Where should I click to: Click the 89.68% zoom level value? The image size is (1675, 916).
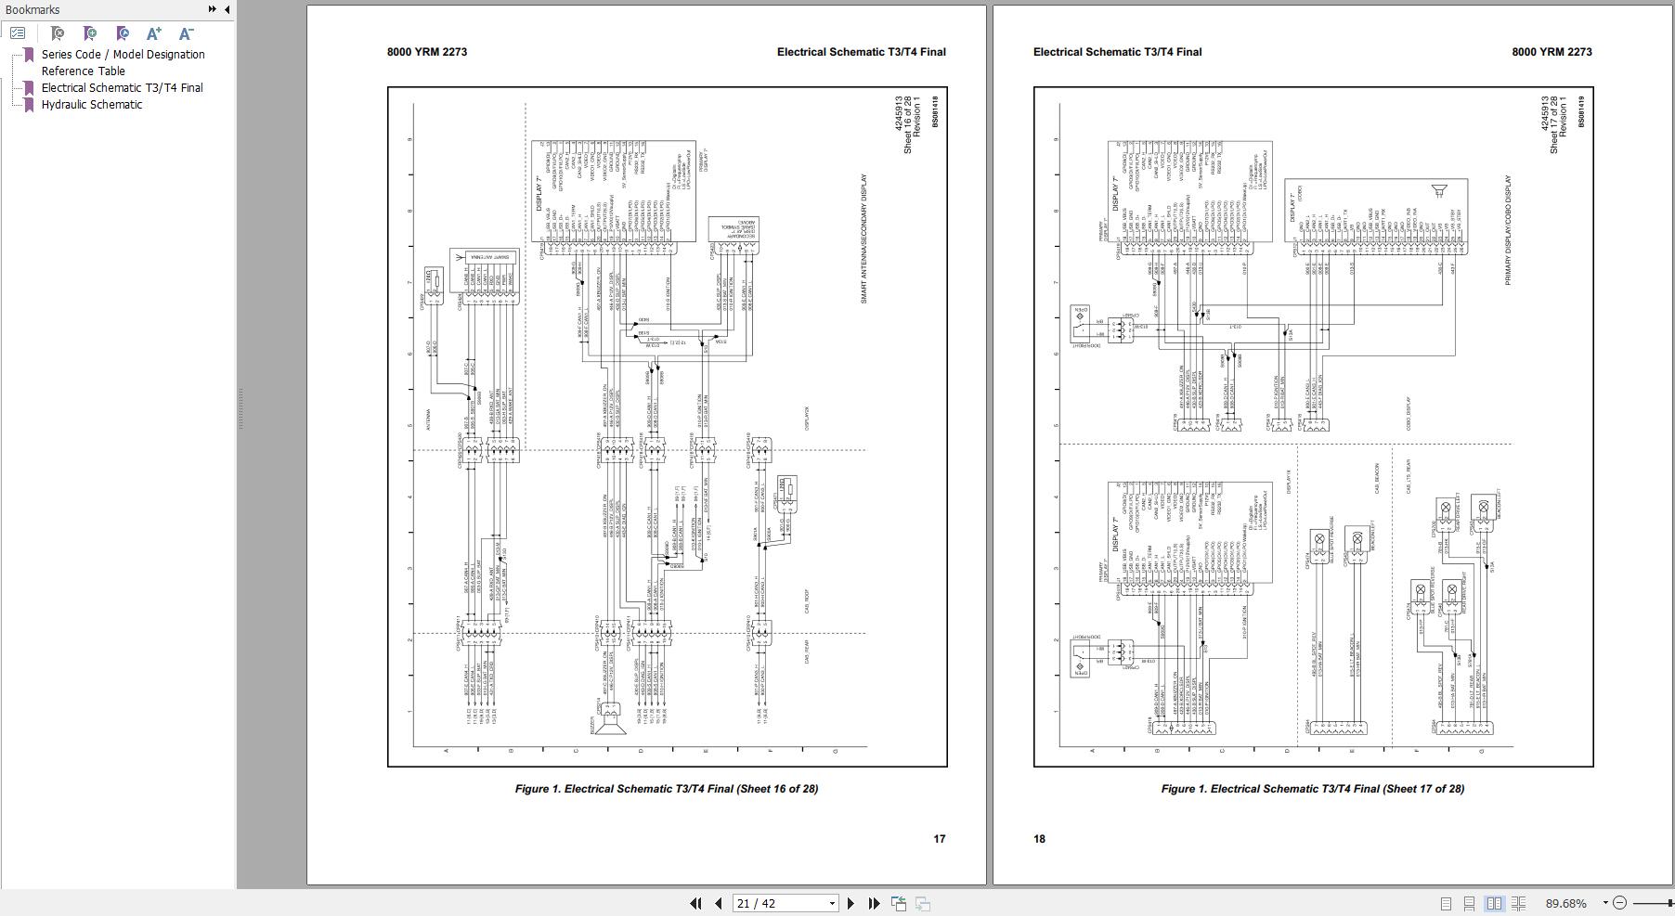(1566, 903)
